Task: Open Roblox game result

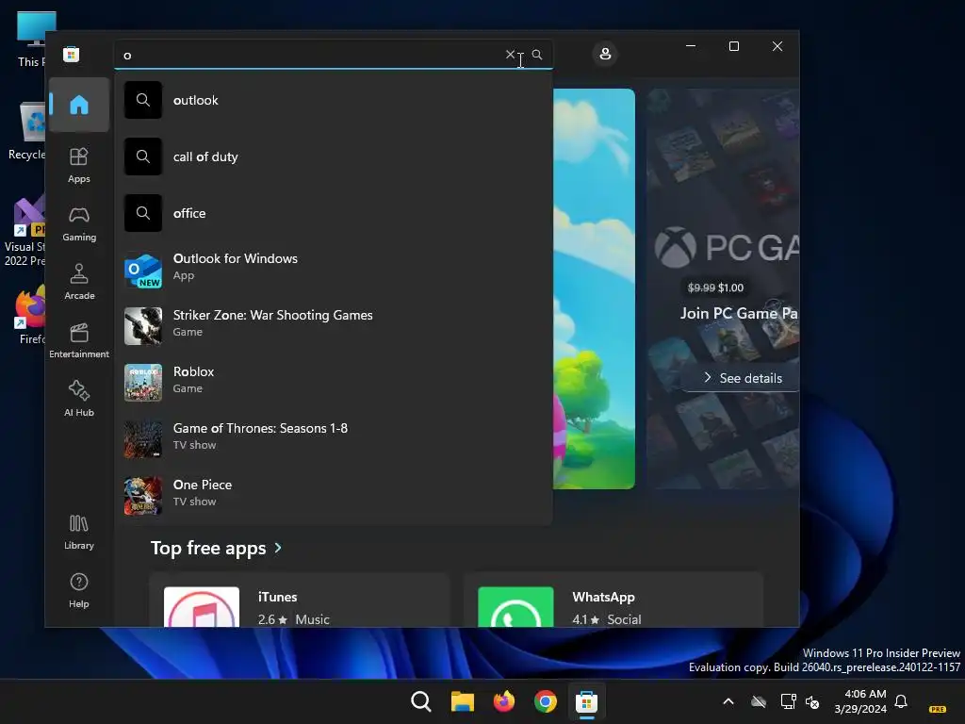Action: (334, 383)
